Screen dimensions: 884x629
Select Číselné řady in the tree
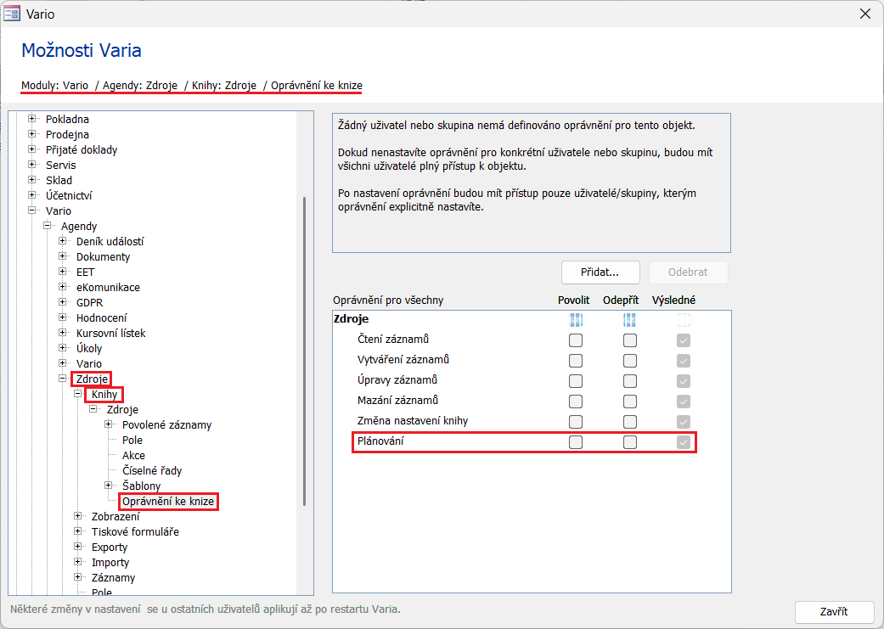151,471
